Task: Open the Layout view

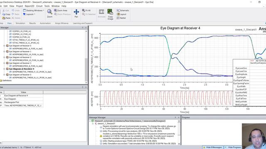Action: click(x=121, y=14)
